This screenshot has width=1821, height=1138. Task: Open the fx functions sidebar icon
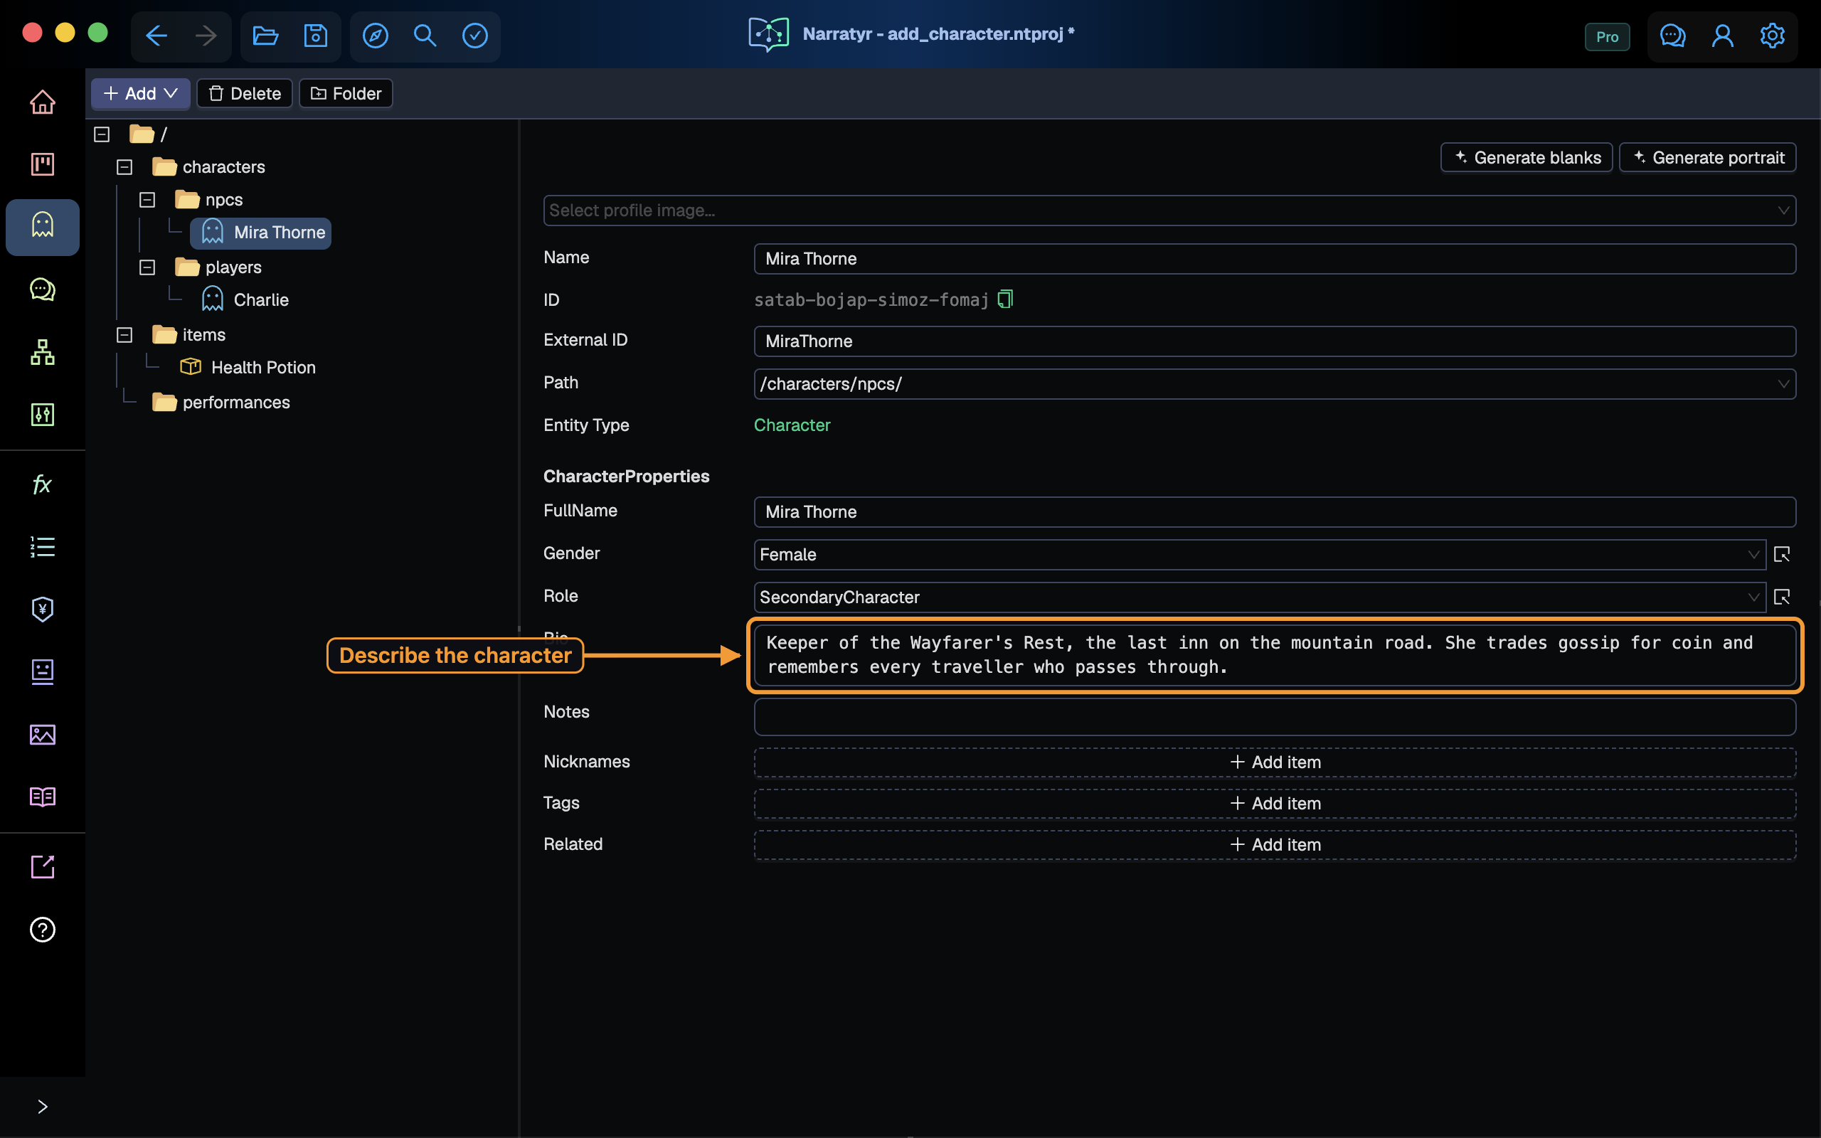[42, 484]
